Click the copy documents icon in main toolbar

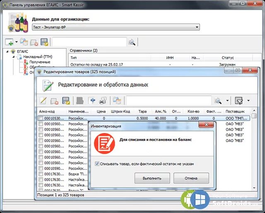(x=24, y=42)
